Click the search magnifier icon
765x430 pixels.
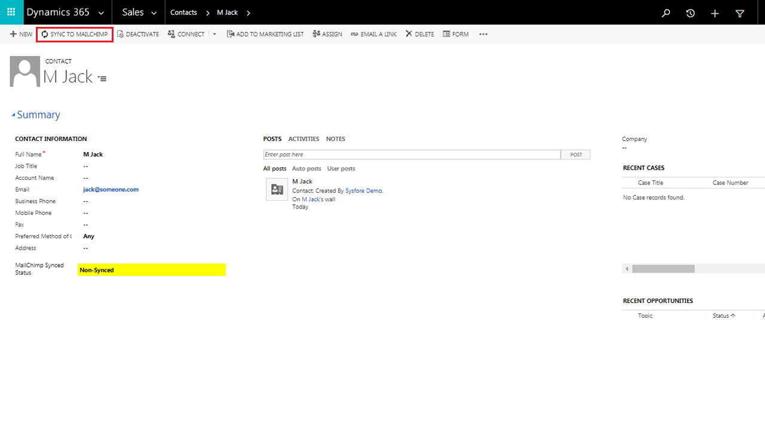[666, 13]
